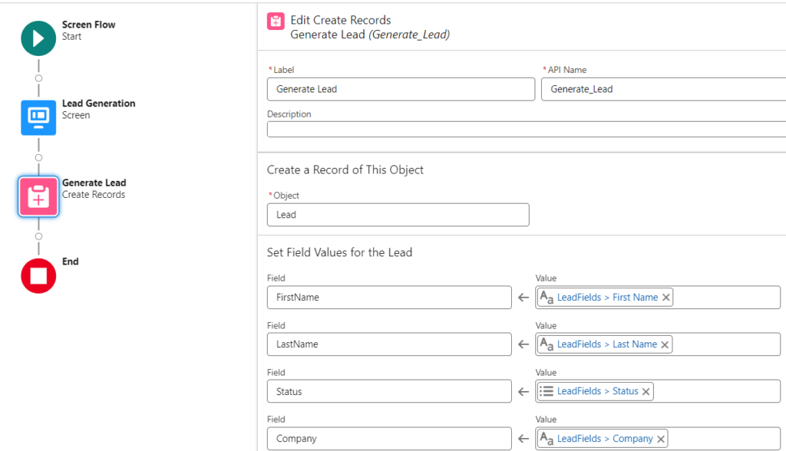Select the Lead Generation Screen element icon

pyautogui.click(x=37, y=117)
